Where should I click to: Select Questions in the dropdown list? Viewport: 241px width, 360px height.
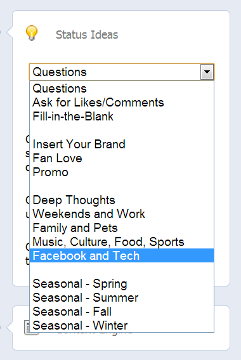tap(122, 88)
